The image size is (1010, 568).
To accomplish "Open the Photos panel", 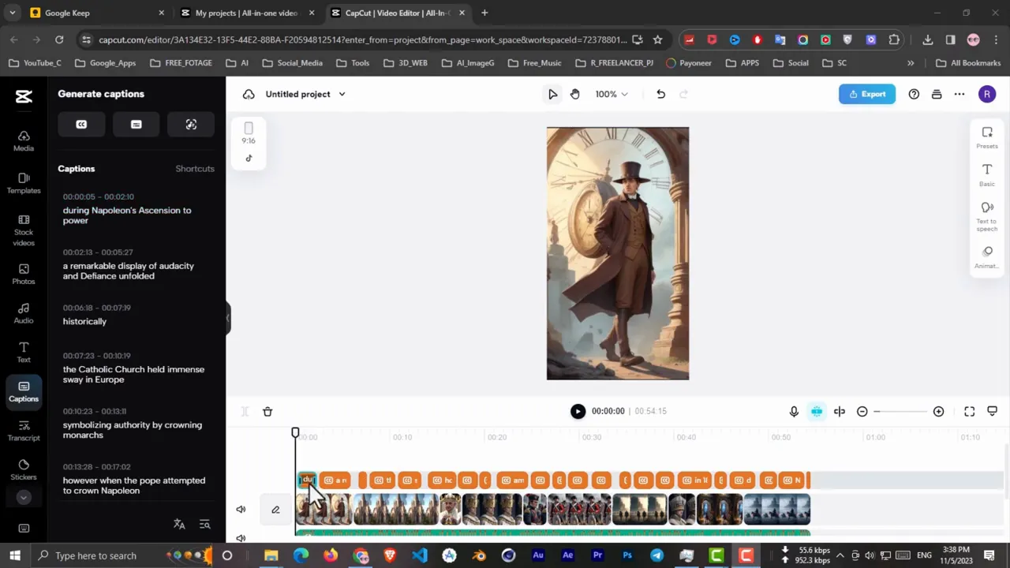I will [24, 275].
